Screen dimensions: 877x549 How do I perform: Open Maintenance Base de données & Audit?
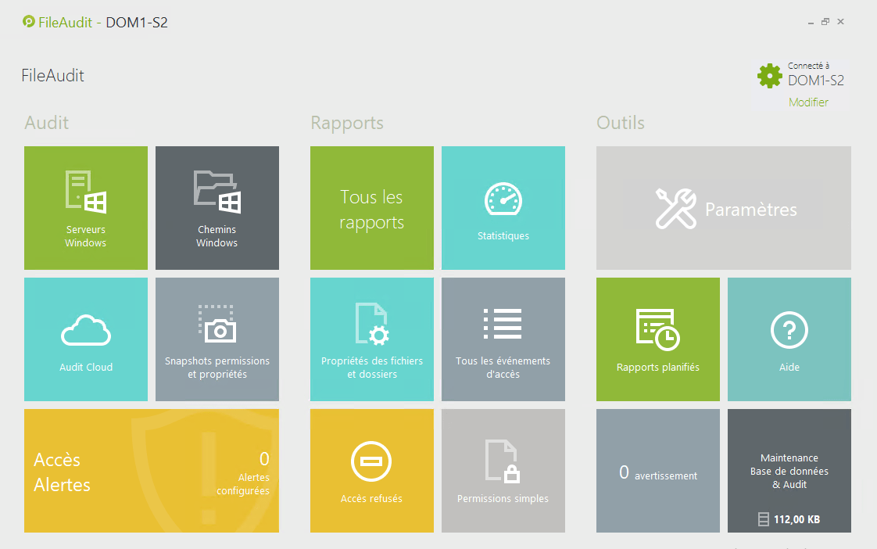pyautogui.click(x=789, y=471)
